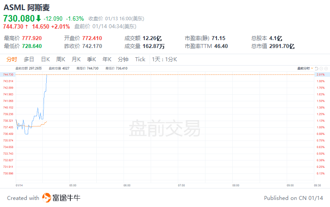Select the 月K chart tab
The image size is (330, 207).
point(76,59)
